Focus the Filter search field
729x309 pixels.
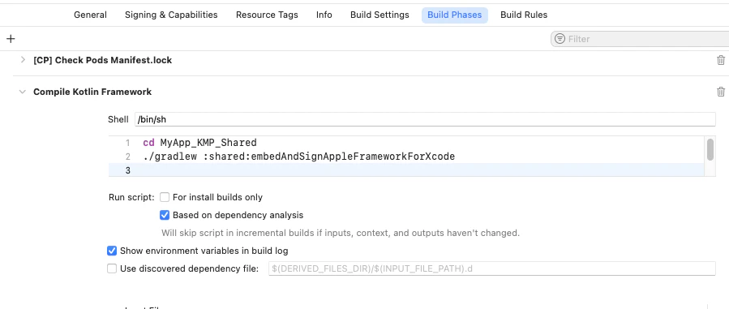click(x=640, y=39)
